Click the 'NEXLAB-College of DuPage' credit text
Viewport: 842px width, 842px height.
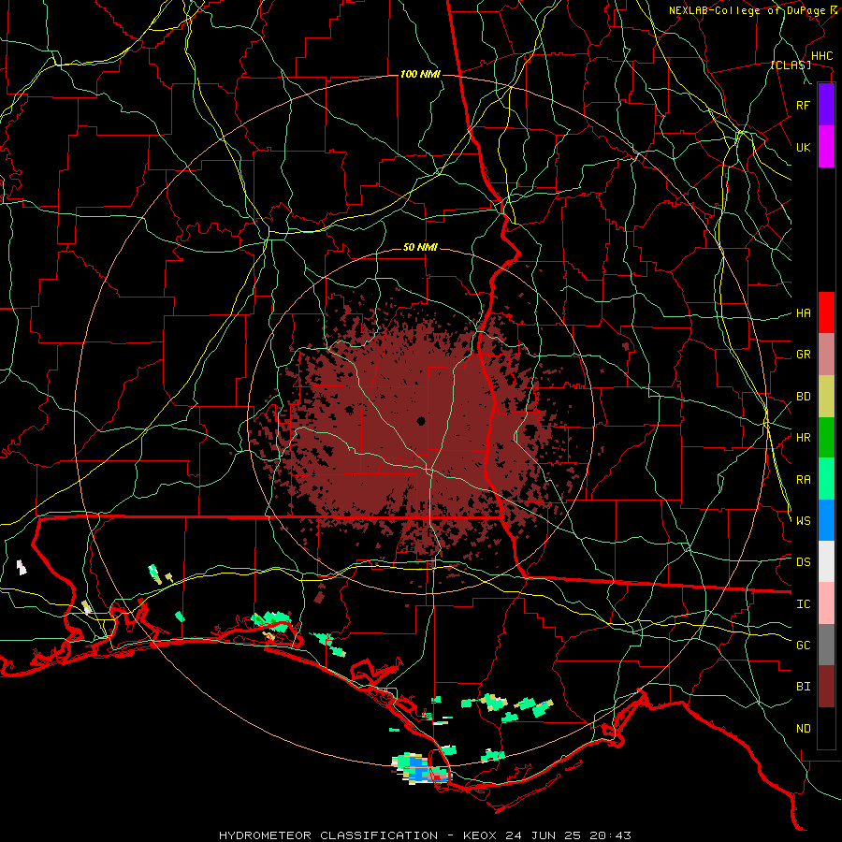click(747, 10)
